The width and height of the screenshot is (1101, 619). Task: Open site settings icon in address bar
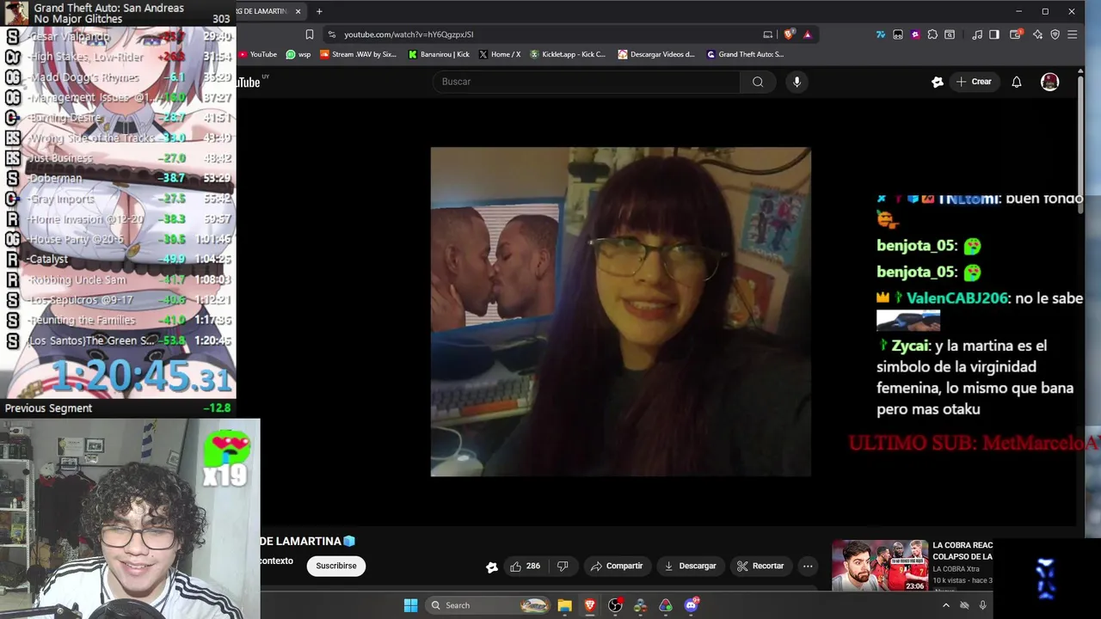pyautogui.click(x=332, y=34)
